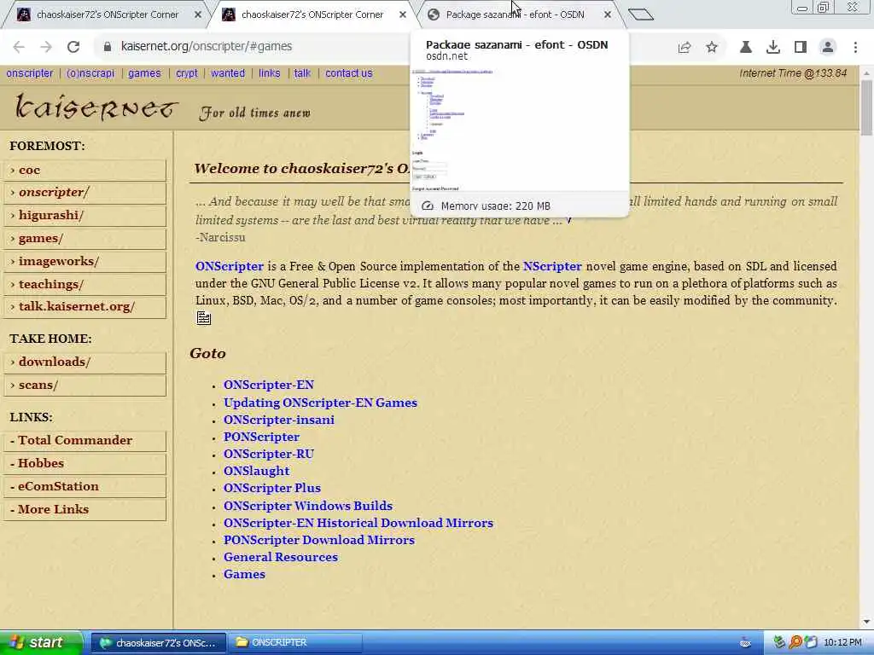Open the profile avatar icon
This screenshot has height=655, width=874.
(828, 48)
